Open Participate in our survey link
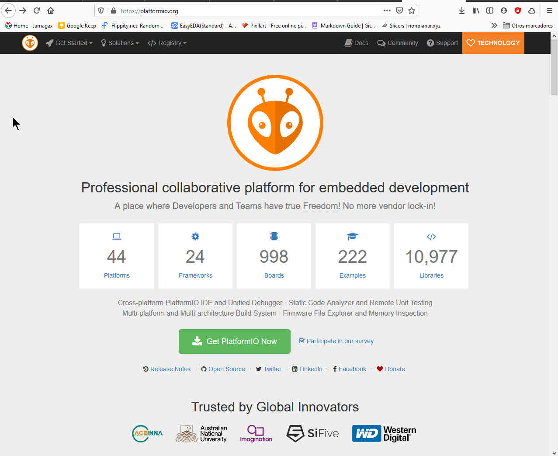This screenshot has height=456, width=558. tap(336, 341)
